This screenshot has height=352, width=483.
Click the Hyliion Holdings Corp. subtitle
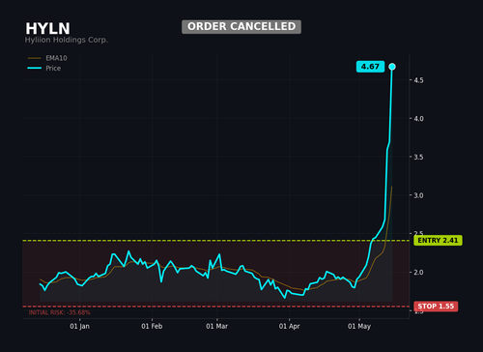(x=67, y=40)
